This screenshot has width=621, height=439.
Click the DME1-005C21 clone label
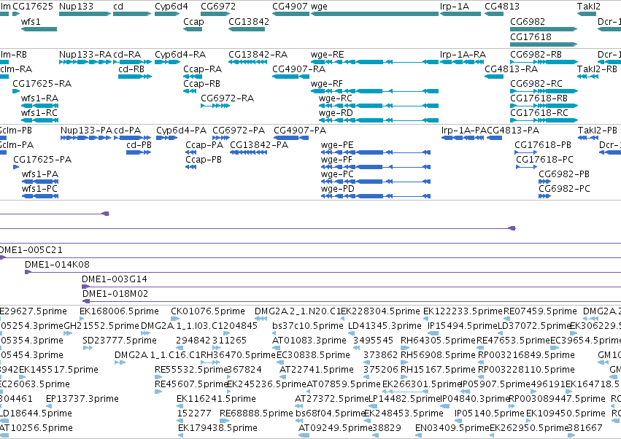click(x=31, y=250)
